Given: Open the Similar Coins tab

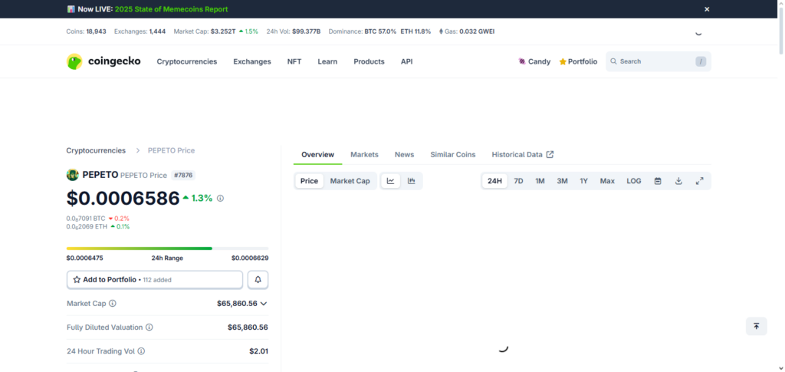Looking at the screenshot, I should (453, 154).
